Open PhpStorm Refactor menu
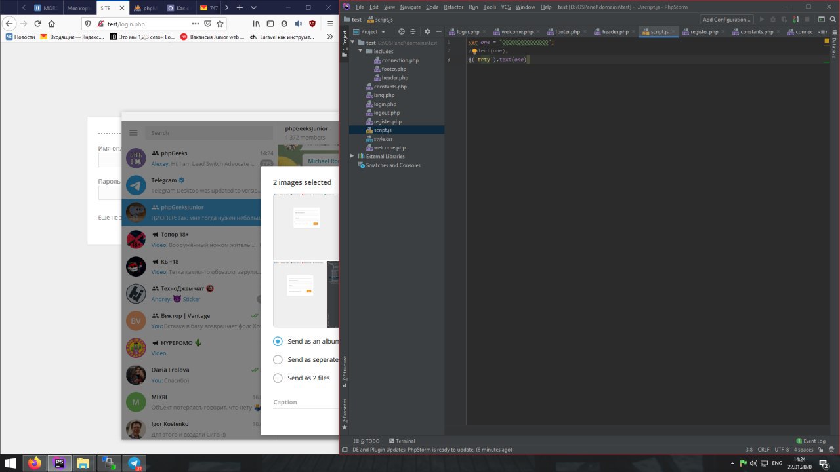The width and height of the screenshot is (840, 472). 453,7
